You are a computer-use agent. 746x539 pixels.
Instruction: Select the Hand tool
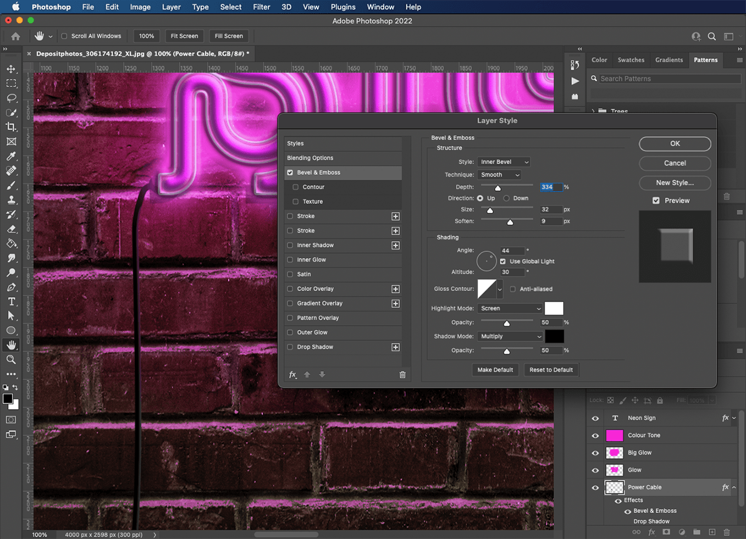coord(11,344)
